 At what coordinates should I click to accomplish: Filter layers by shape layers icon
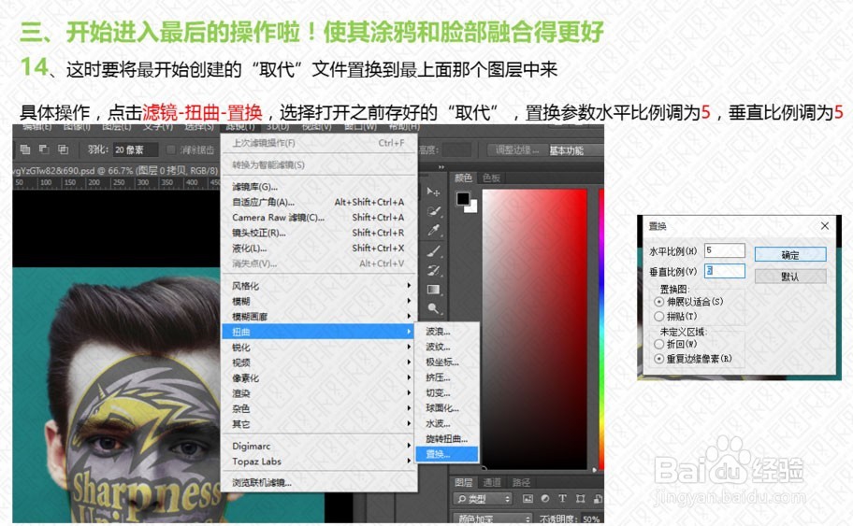pyautogui.click(x=581, y=498)
